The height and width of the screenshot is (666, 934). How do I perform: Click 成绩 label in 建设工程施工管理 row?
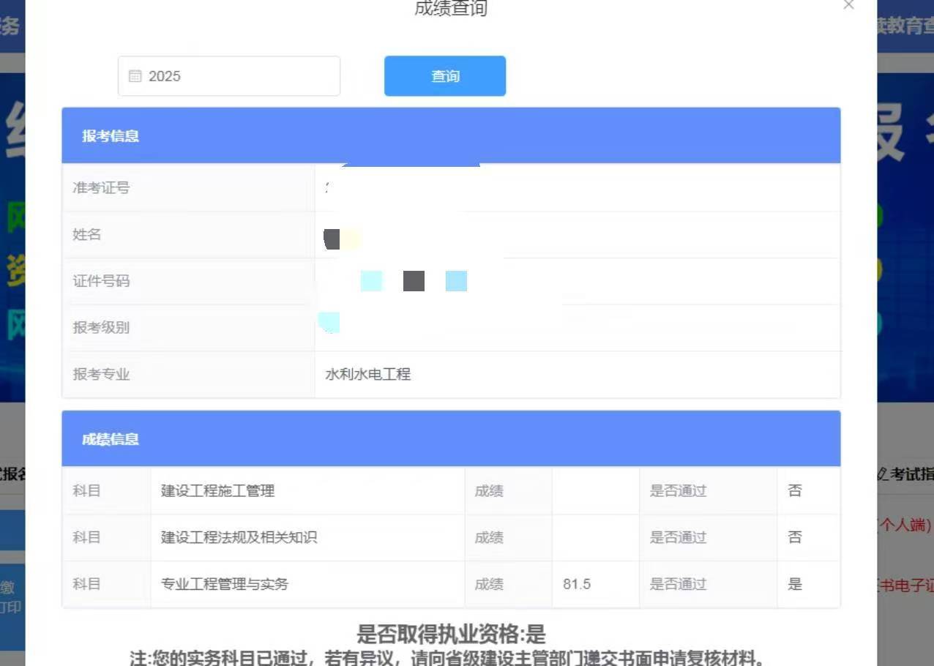coord(489,491)
